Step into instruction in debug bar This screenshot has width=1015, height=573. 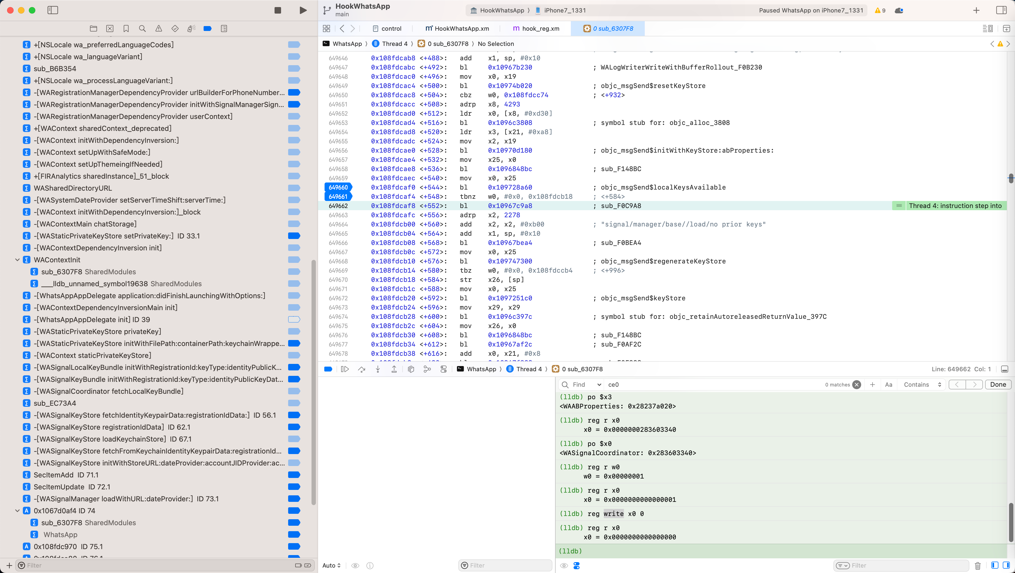[378, 369]
